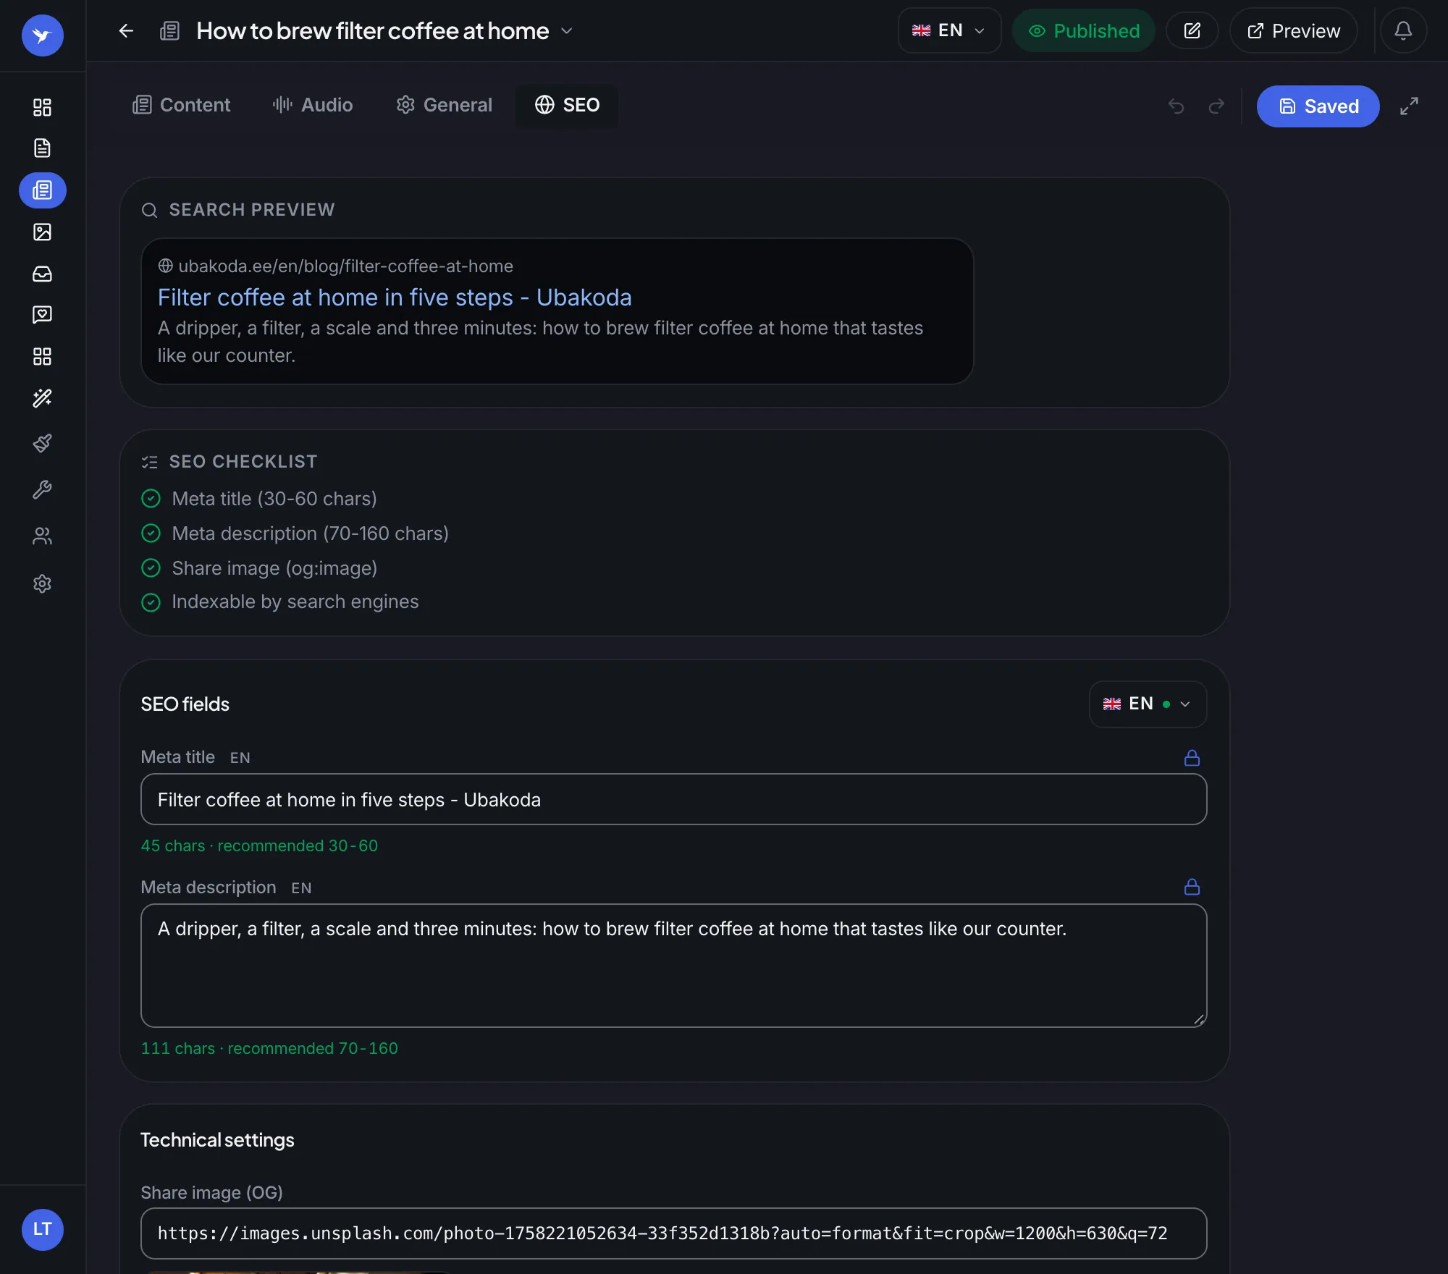Viewport: 1448px width, 1274px height.
Task: Toggle the Meta description lock icon
Action: [1192, 887]
